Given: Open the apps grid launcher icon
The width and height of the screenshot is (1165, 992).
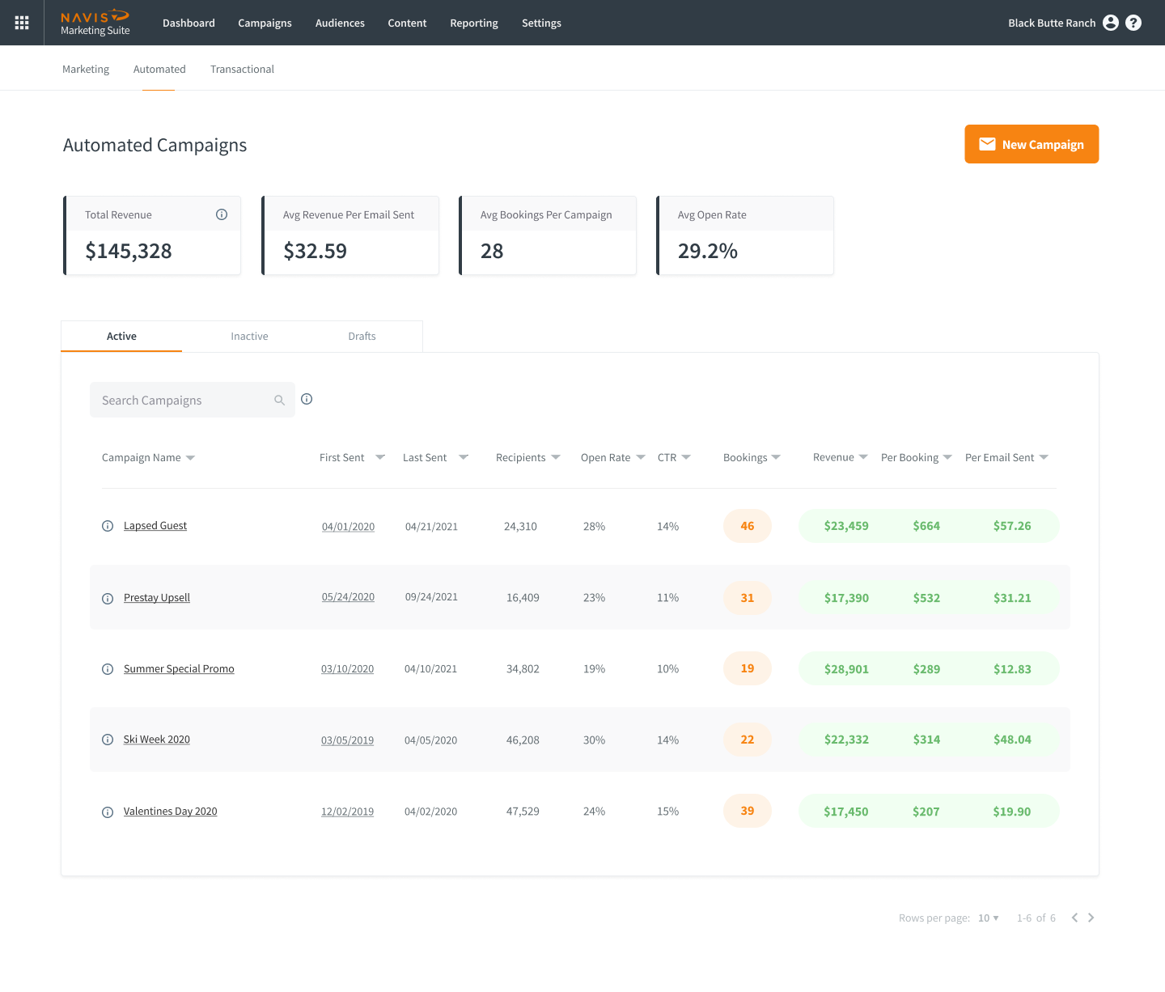Looking at the screenshot, I should (x=22, y=23).
